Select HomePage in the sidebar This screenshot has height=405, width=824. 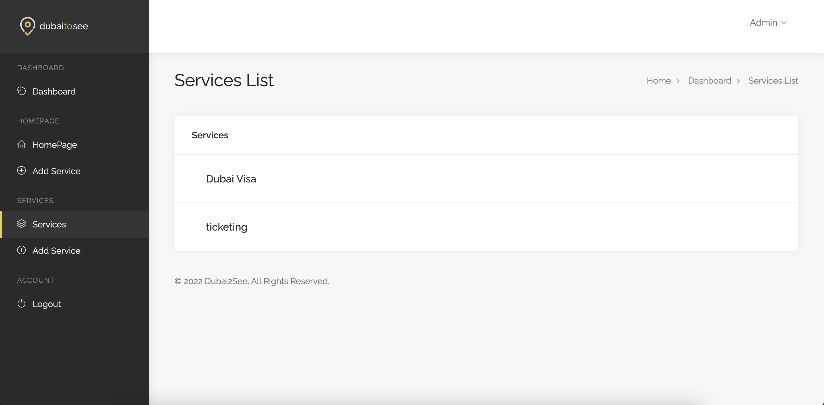coord(74,145)
